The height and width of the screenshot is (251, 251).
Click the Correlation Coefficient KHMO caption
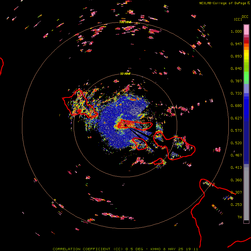point(125,249)
